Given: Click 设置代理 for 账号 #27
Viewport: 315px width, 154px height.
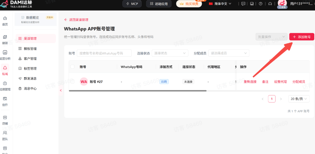Looking at the screenshot, I should coord(280,82).
